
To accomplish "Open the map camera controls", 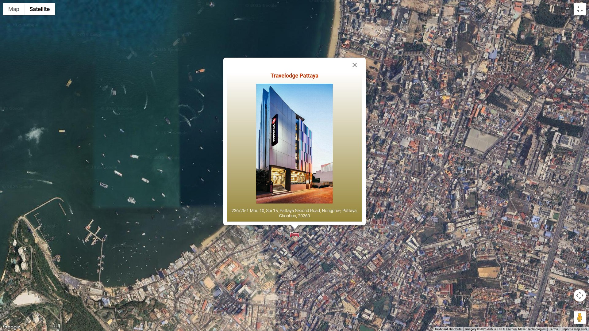I will (579, 295).
